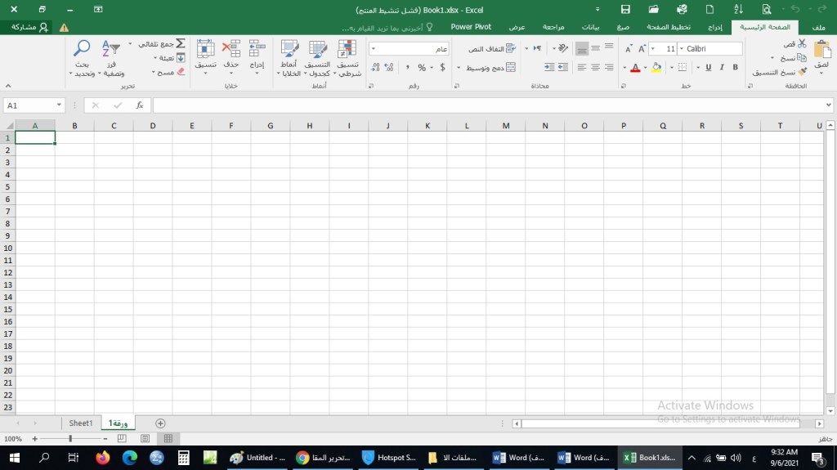Switch to the Insert (إدراج) ribbon tab
Image resolution: width=837 pixels, height=470 pixels.
click(x=715, y=27)
